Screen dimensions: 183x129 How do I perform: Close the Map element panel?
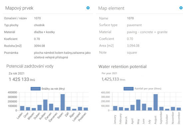click(181, 8)
